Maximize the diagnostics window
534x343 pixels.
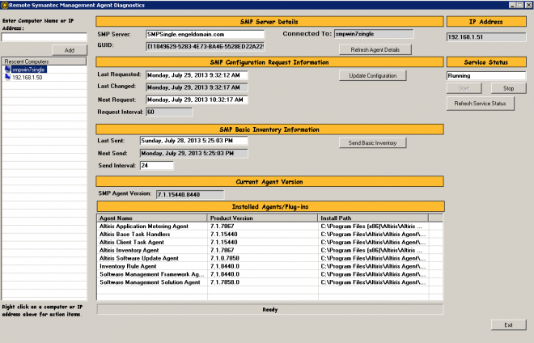(x=520, y=5)
